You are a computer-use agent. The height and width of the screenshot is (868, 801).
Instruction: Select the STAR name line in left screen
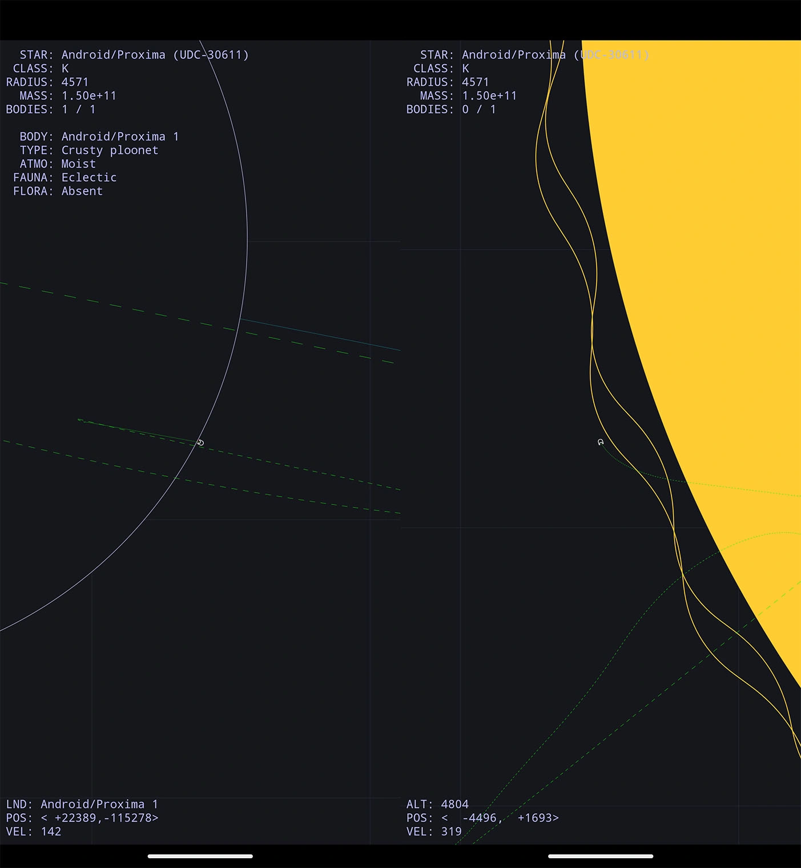tap(134, 55)
